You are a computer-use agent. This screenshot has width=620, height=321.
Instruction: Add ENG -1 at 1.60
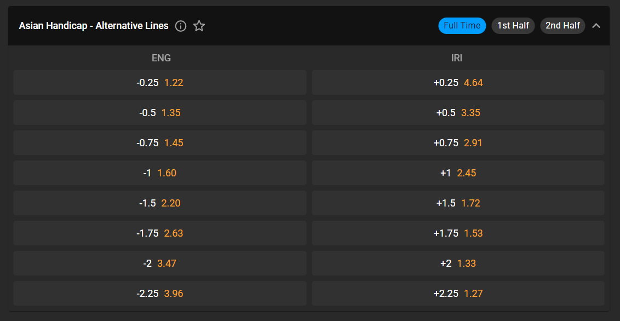pyautogui.click(x=160, y=173)
